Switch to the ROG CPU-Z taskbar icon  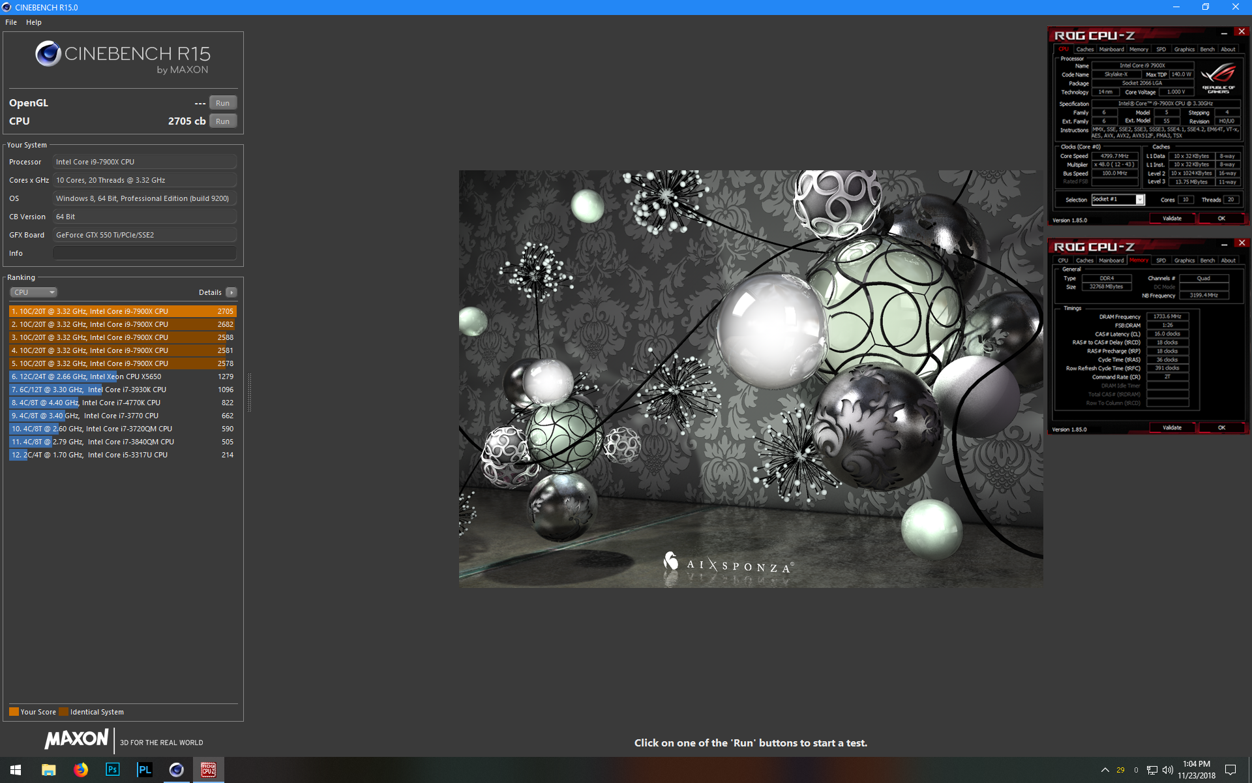(x=208, y=770)
